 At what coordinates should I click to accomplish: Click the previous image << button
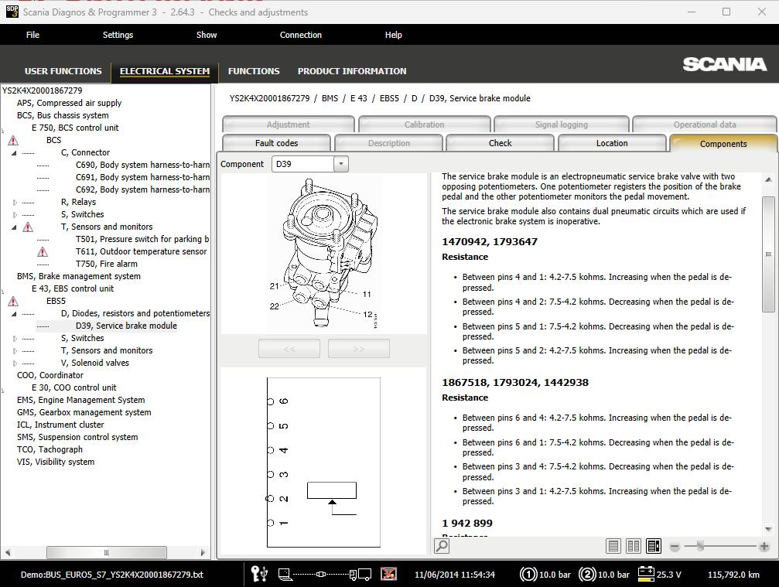pos(289,349)
